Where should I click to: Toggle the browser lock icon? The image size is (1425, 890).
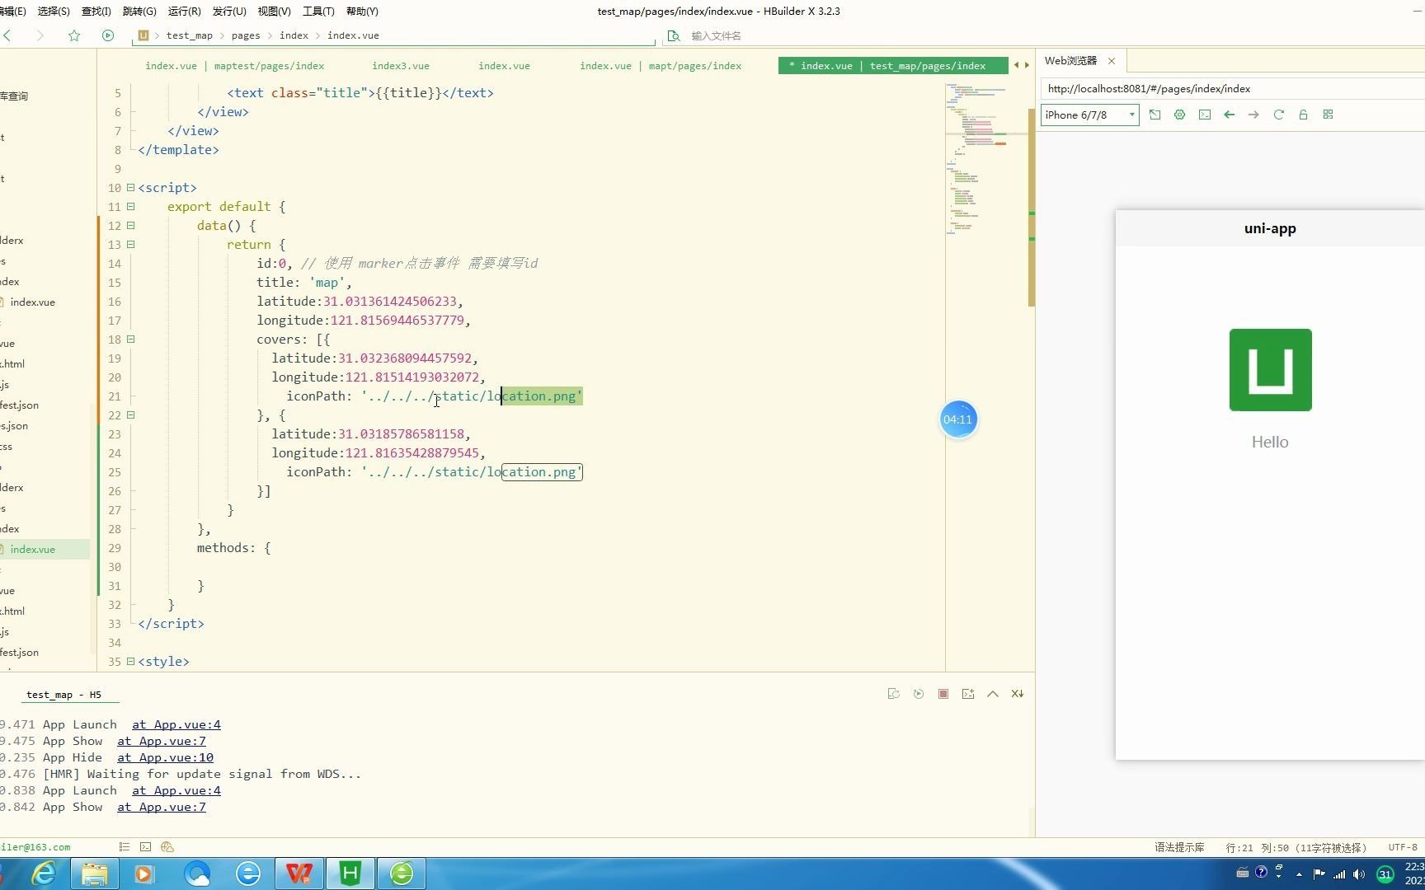[1304, 115]
